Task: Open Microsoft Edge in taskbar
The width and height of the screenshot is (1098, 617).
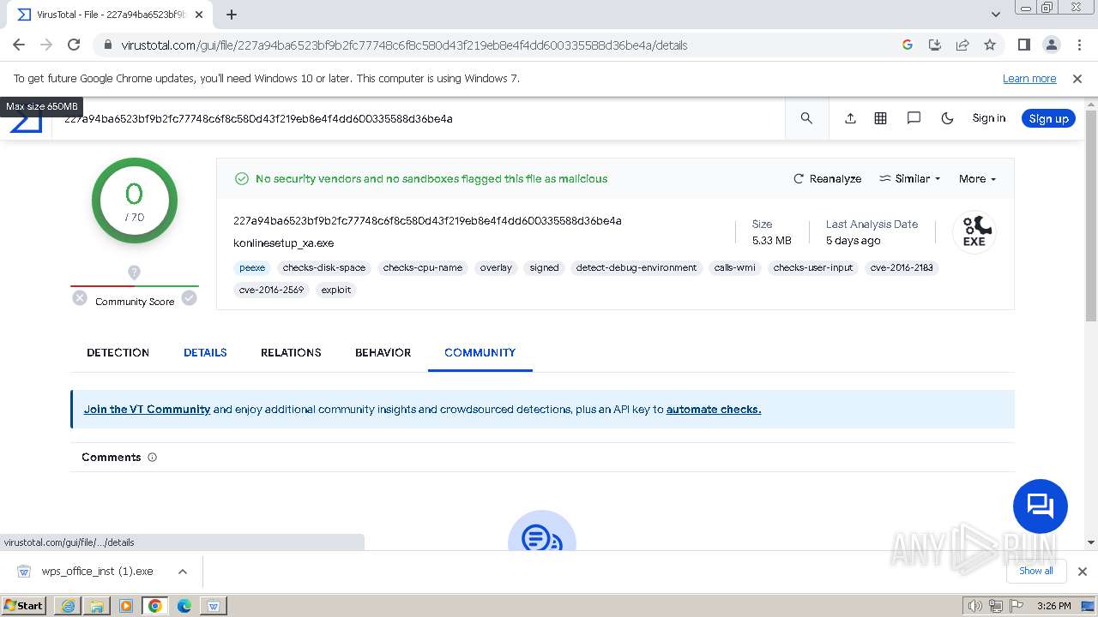Action: pos(184,606)
